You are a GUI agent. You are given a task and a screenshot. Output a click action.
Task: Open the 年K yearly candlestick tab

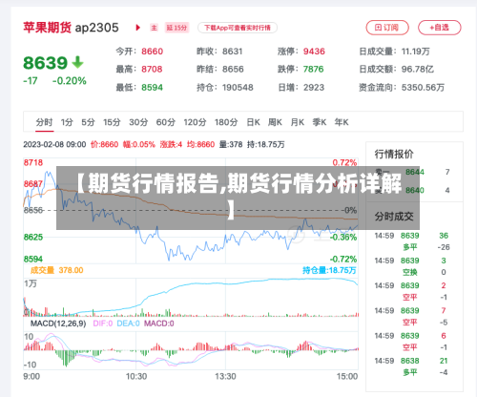pyautogui.click(x=342, y=122)
